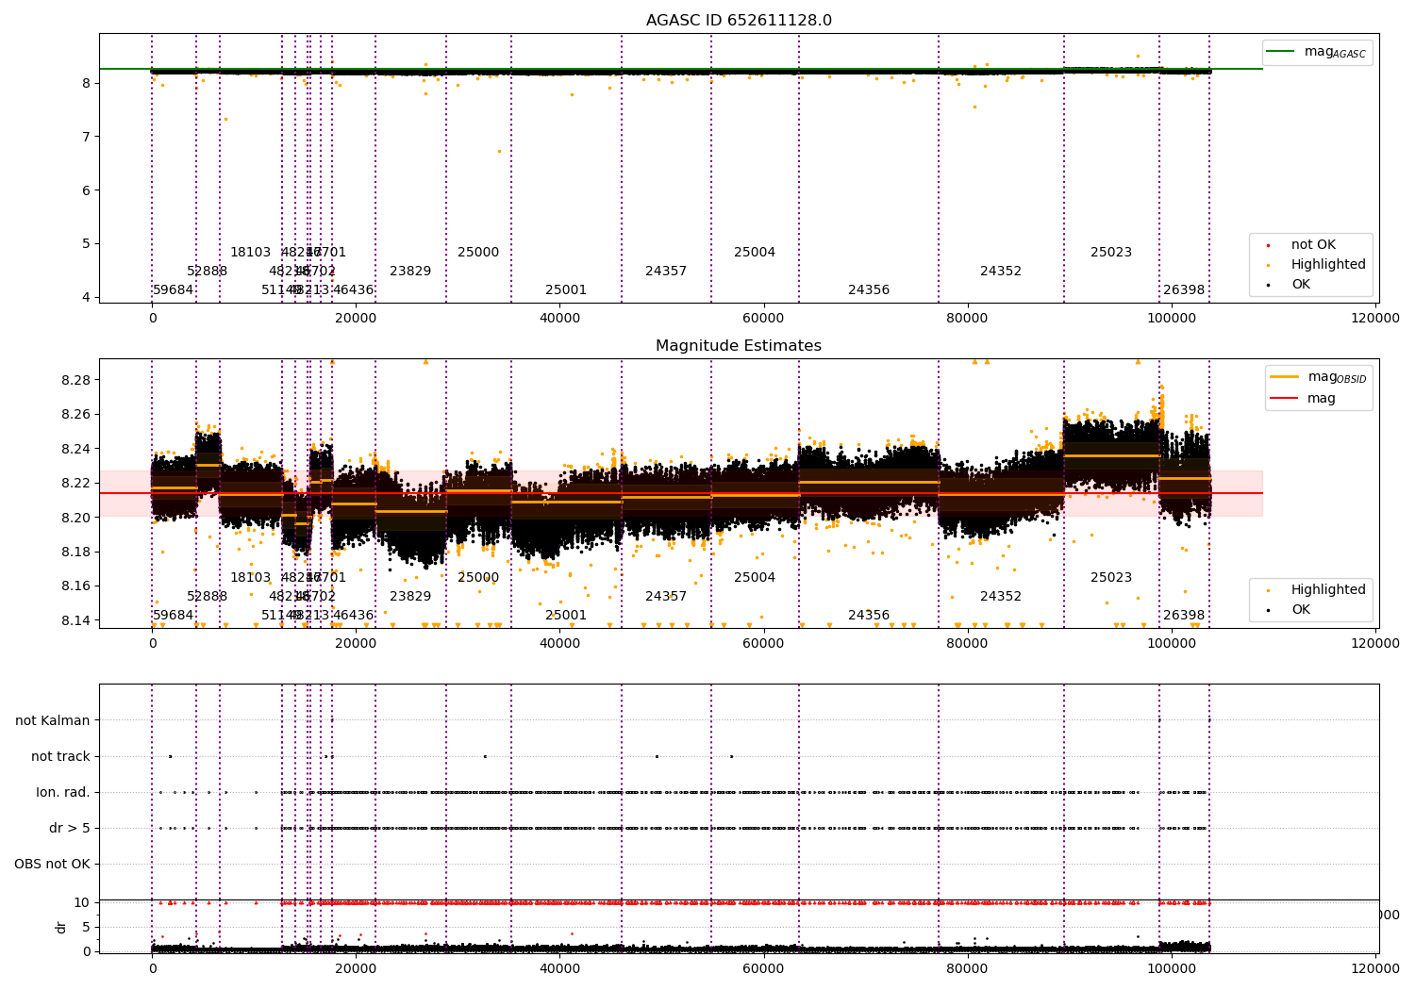1415x990 pixels.
Task: Click obsid label 25000 in top plot
Action: point(478,253)
